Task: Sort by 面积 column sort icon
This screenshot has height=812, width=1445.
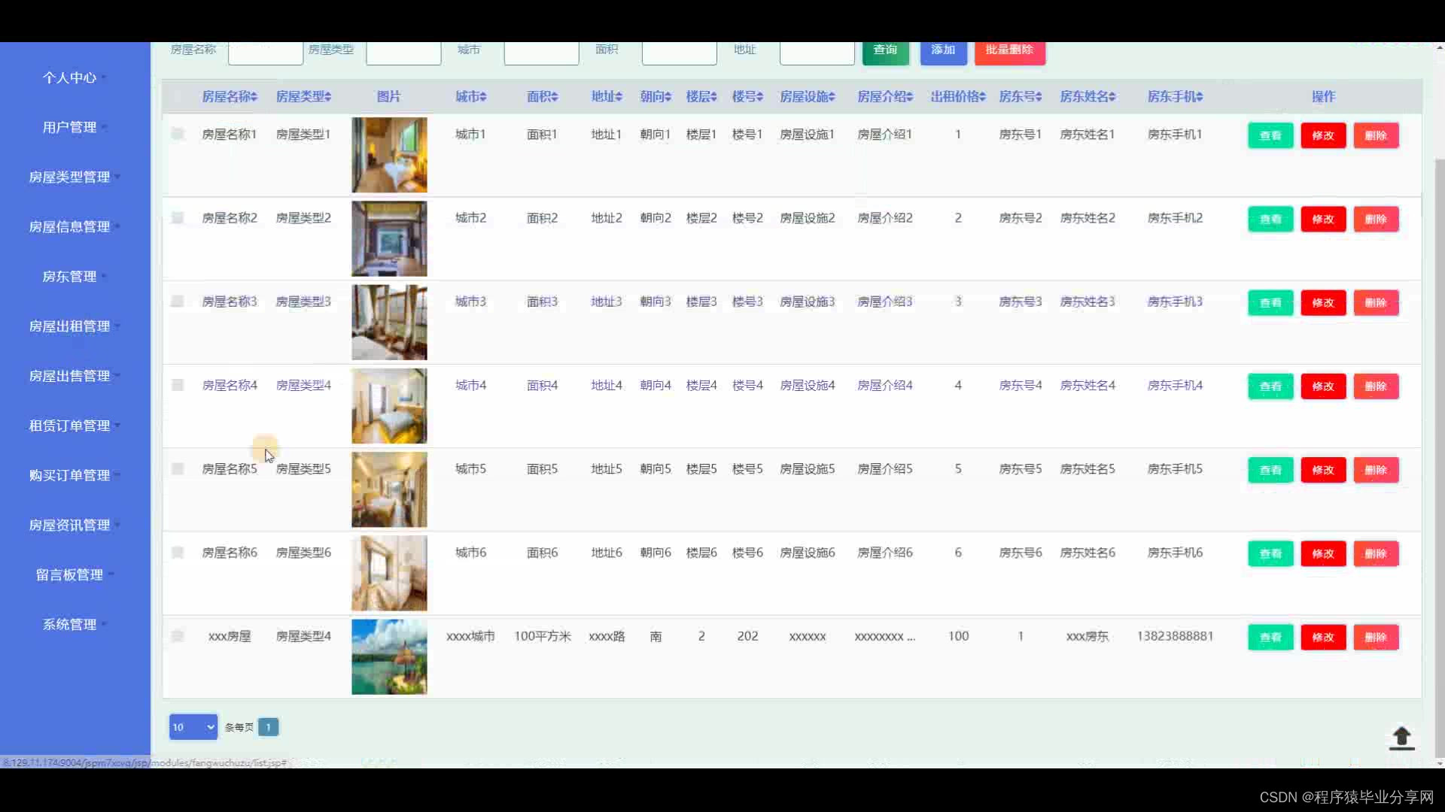Action: tap(555, 97)
